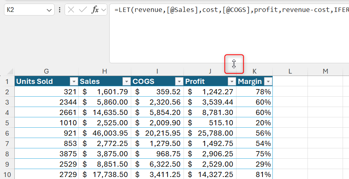This screenshot has height=179, width=349.
Task: Select the Margin cell showing 75%
Action: click(x=254, y=154)
